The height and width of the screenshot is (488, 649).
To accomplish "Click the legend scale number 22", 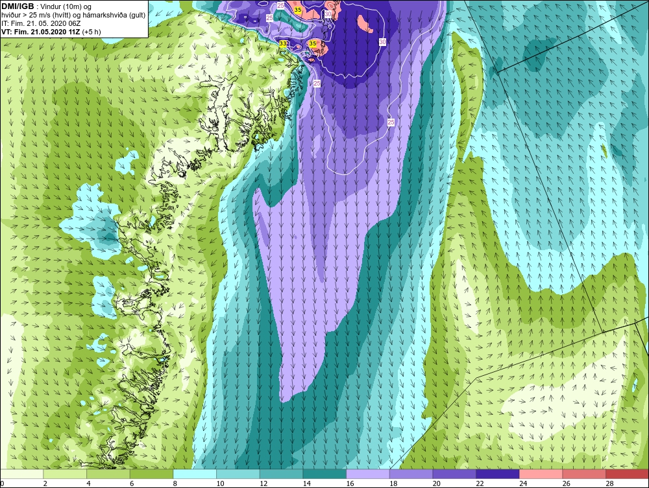I will [x=480, y=483].
